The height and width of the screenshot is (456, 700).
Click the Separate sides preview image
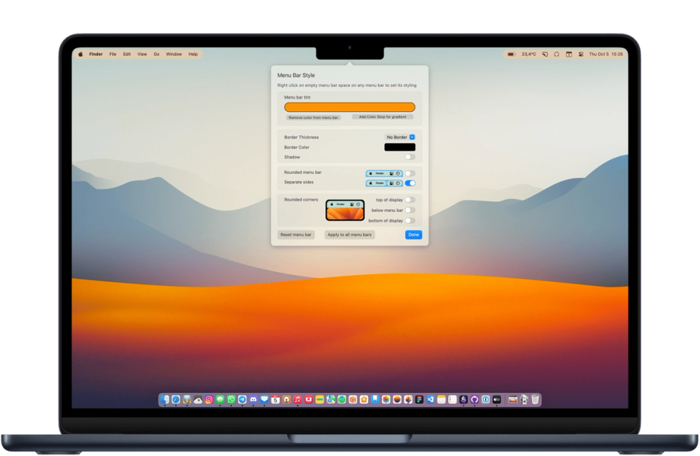(384, 183)
